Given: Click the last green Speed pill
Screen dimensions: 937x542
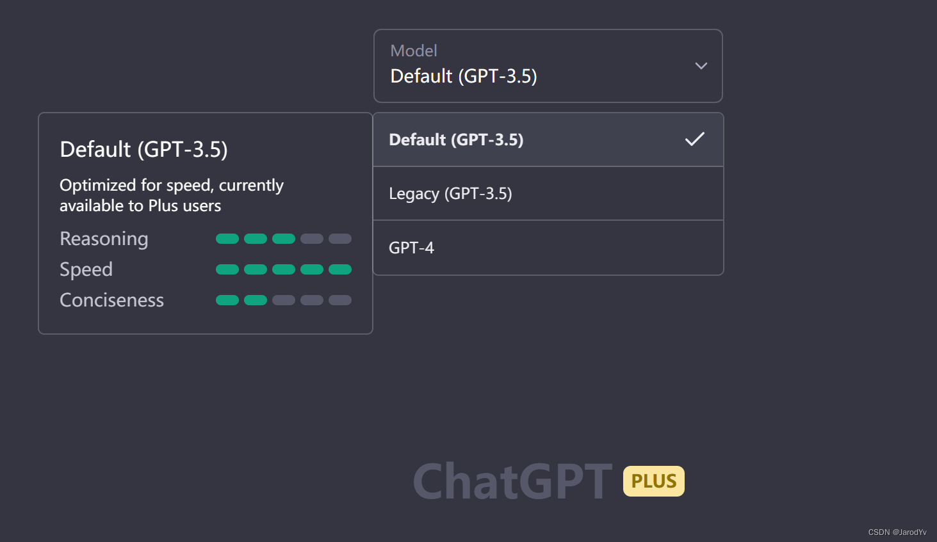Looking at the screenshot, I should pos(339,269).
